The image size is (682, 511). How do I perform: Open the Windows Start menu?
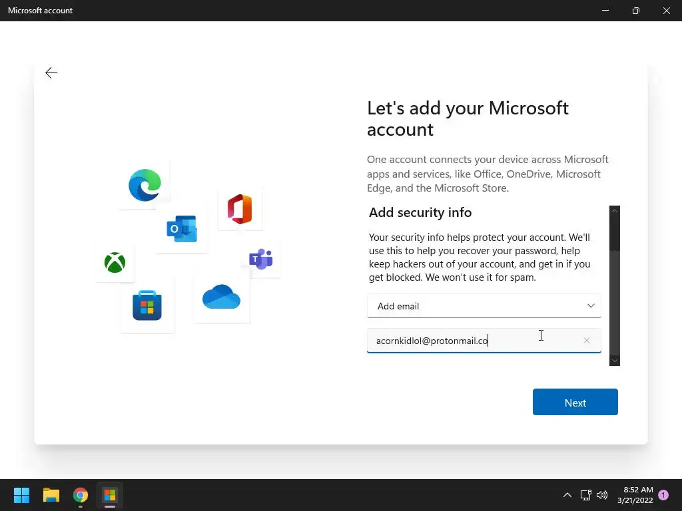[21, 495]
